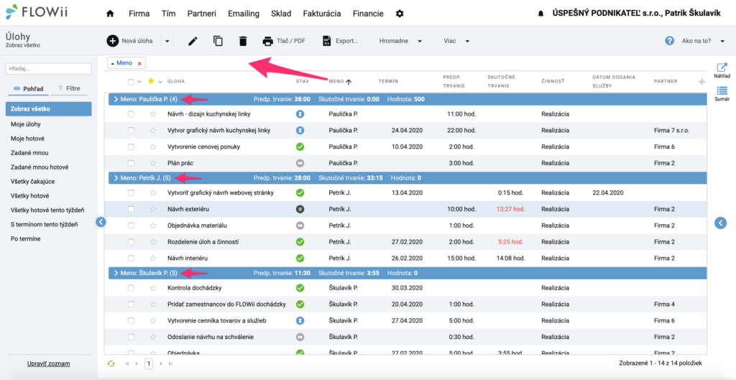Go to the home icon in navigation

point(110,14)
